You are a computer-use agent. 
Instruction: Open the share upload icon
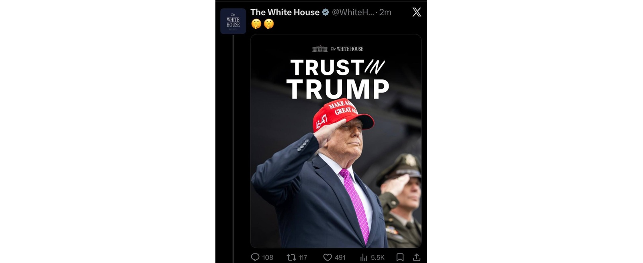click(417, 257)
